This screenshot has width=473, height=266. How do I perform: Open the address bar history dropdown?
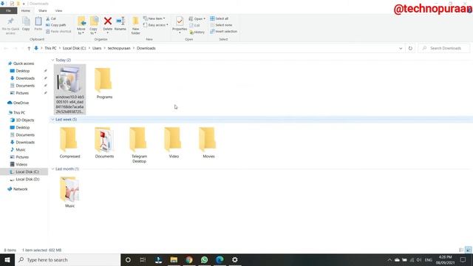(401, 48)
